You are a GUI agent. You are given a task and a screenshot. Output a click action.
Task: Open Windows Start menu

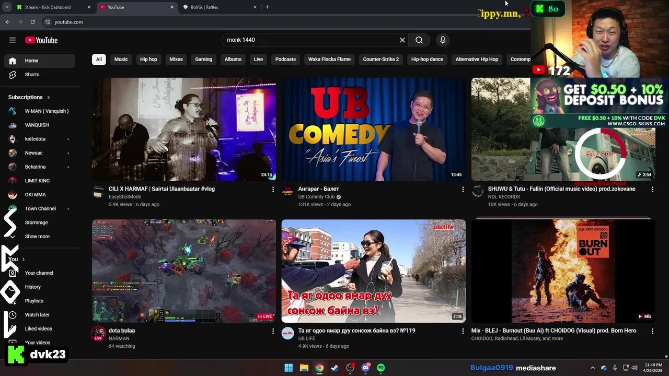pos(289,368)
